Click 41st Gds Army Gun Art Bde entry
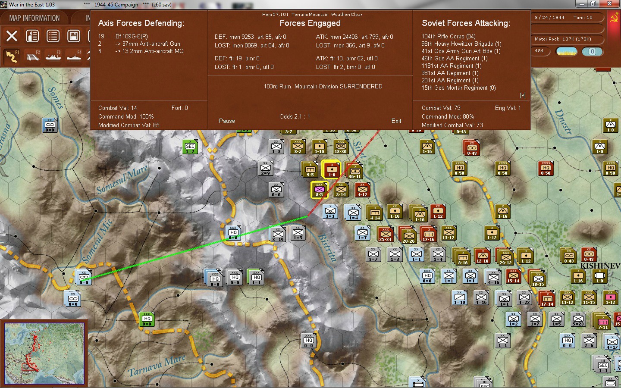Viewport: 621px width, 388px height. (x=461, y=51)
